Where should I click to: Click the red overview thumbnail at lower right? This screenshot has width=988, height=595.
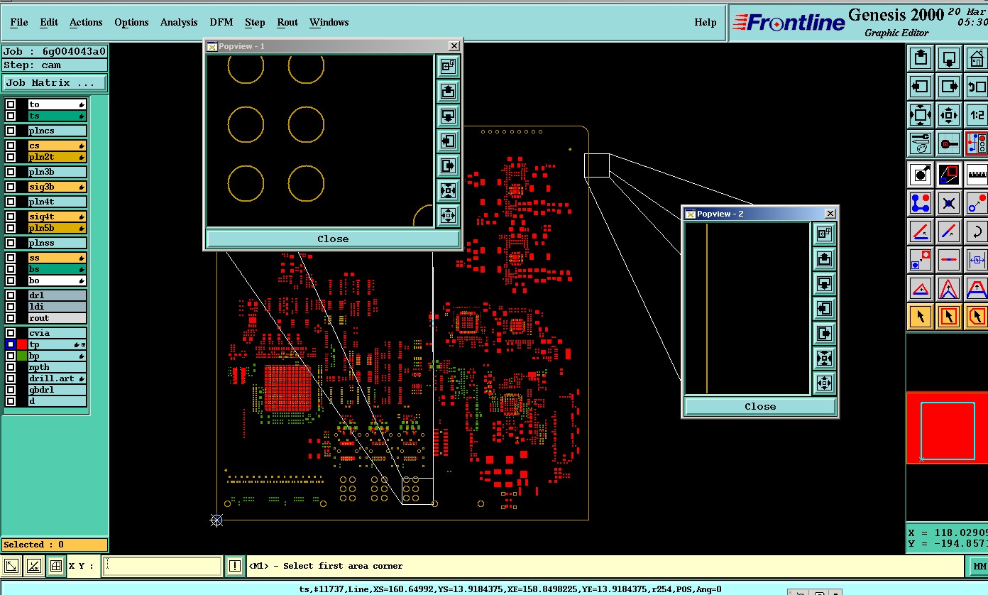click(x=947, y=428)
